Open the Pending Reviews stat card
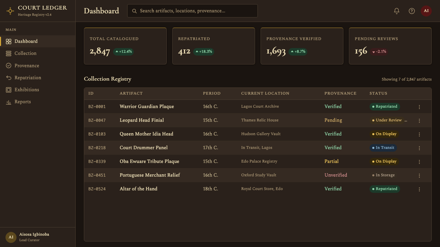Viewport: 440px width, 247px height. (390, 46)
